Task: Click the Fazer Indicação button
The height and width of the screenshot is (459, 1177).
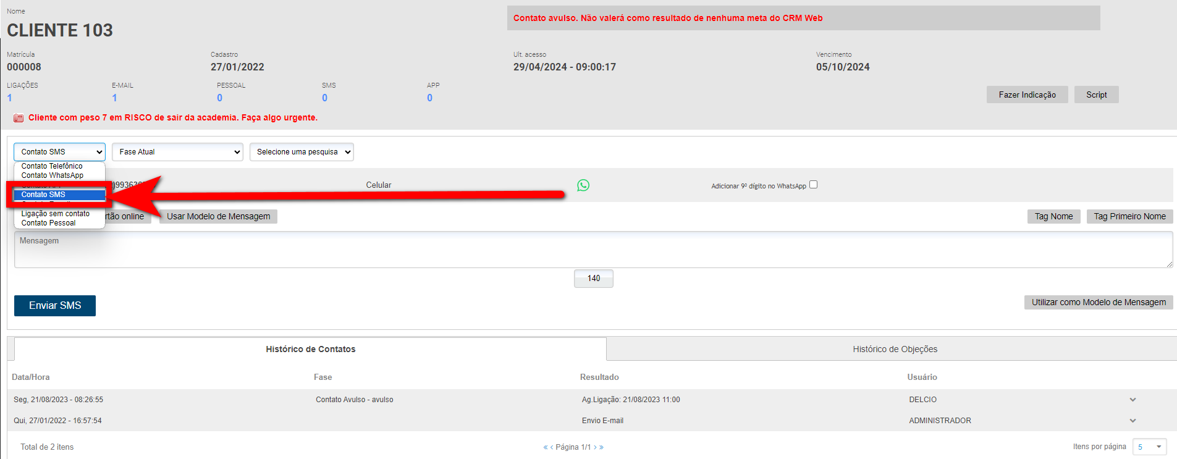Action: (1027, 95)
